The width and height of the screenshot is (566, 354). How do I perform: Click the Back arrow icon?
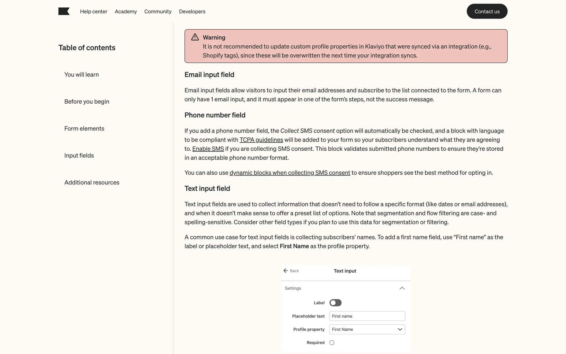pos(285,271)
